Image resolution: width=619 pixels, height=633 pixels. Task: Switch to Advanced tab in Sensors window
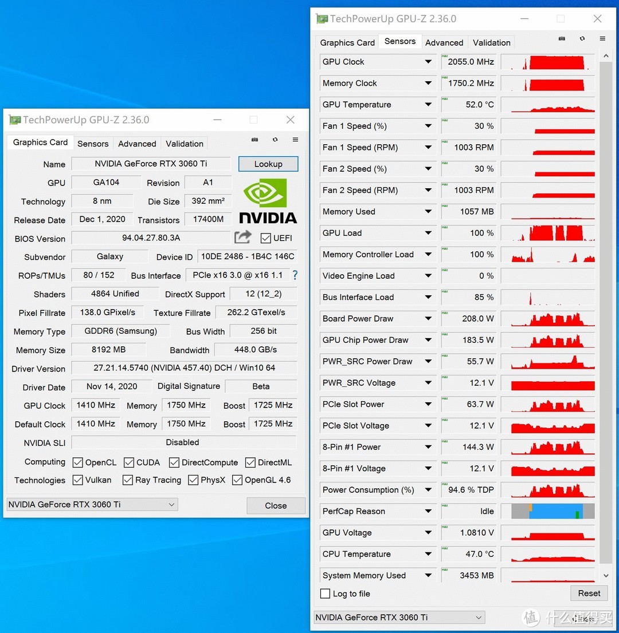click(x=444, y=43)
